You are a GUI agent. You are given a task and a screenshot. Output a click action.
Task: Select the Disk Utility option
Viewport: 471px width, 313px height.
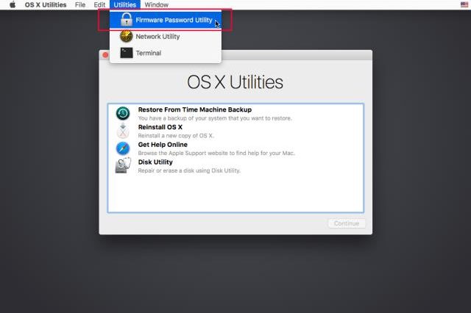235,166
